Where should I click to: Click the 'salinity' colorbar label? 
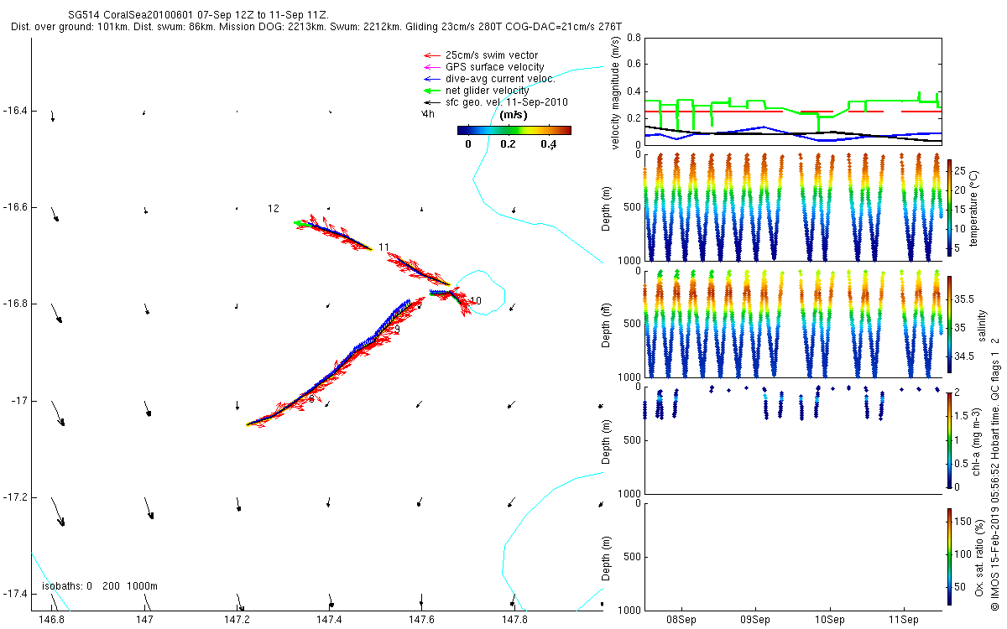(x=982, y=324)
